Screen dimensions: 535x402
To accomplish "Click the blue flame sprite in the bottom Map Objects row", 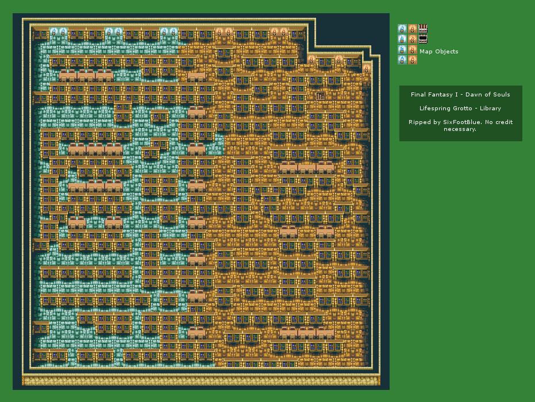I will tap(402, 60).
